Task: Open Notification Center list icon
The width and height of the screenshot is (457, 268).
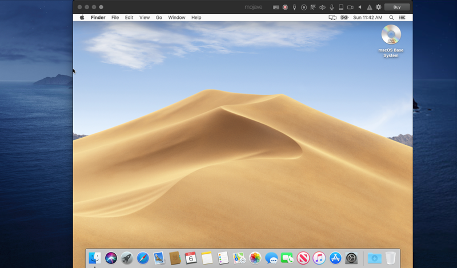Action: [402, 18]
